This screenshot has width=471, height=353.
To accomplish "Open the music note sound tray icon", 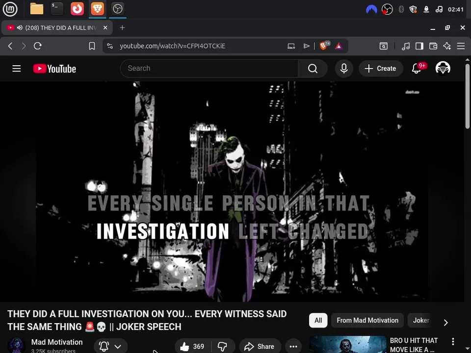I will pyautogui.click(x=439, y=9).
